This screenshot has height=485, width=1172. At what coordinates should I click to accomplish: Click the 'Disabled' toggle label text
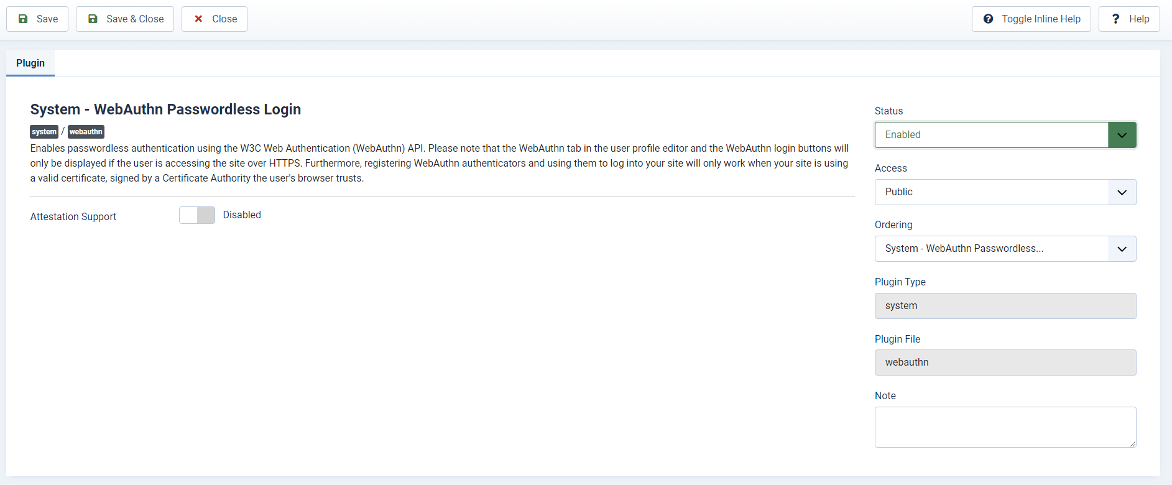[242, 215]
